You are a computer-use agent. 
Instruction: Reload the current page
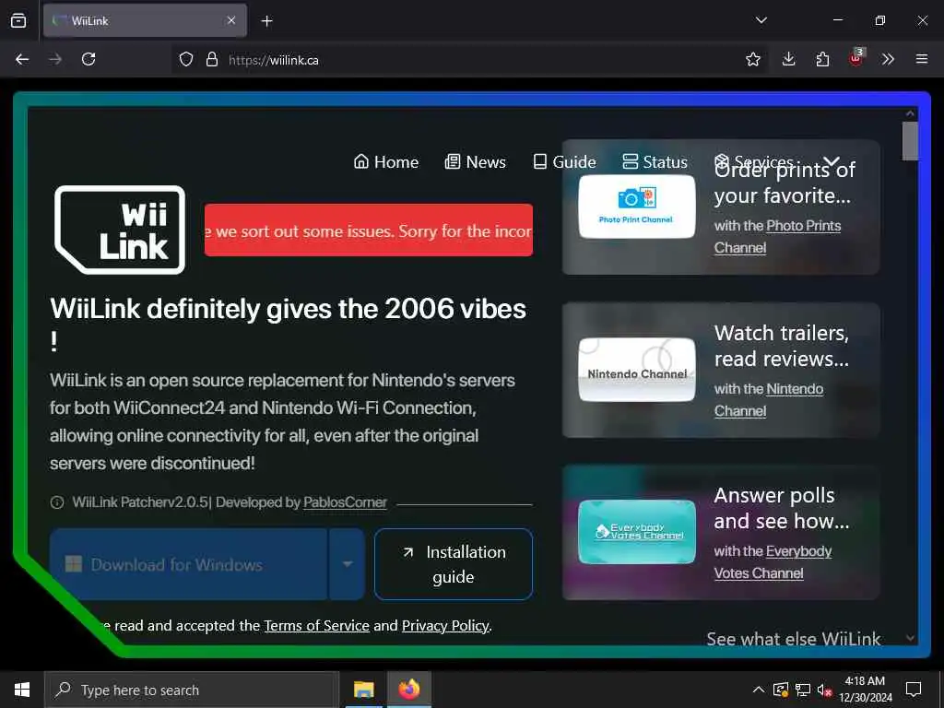point(88,59)
